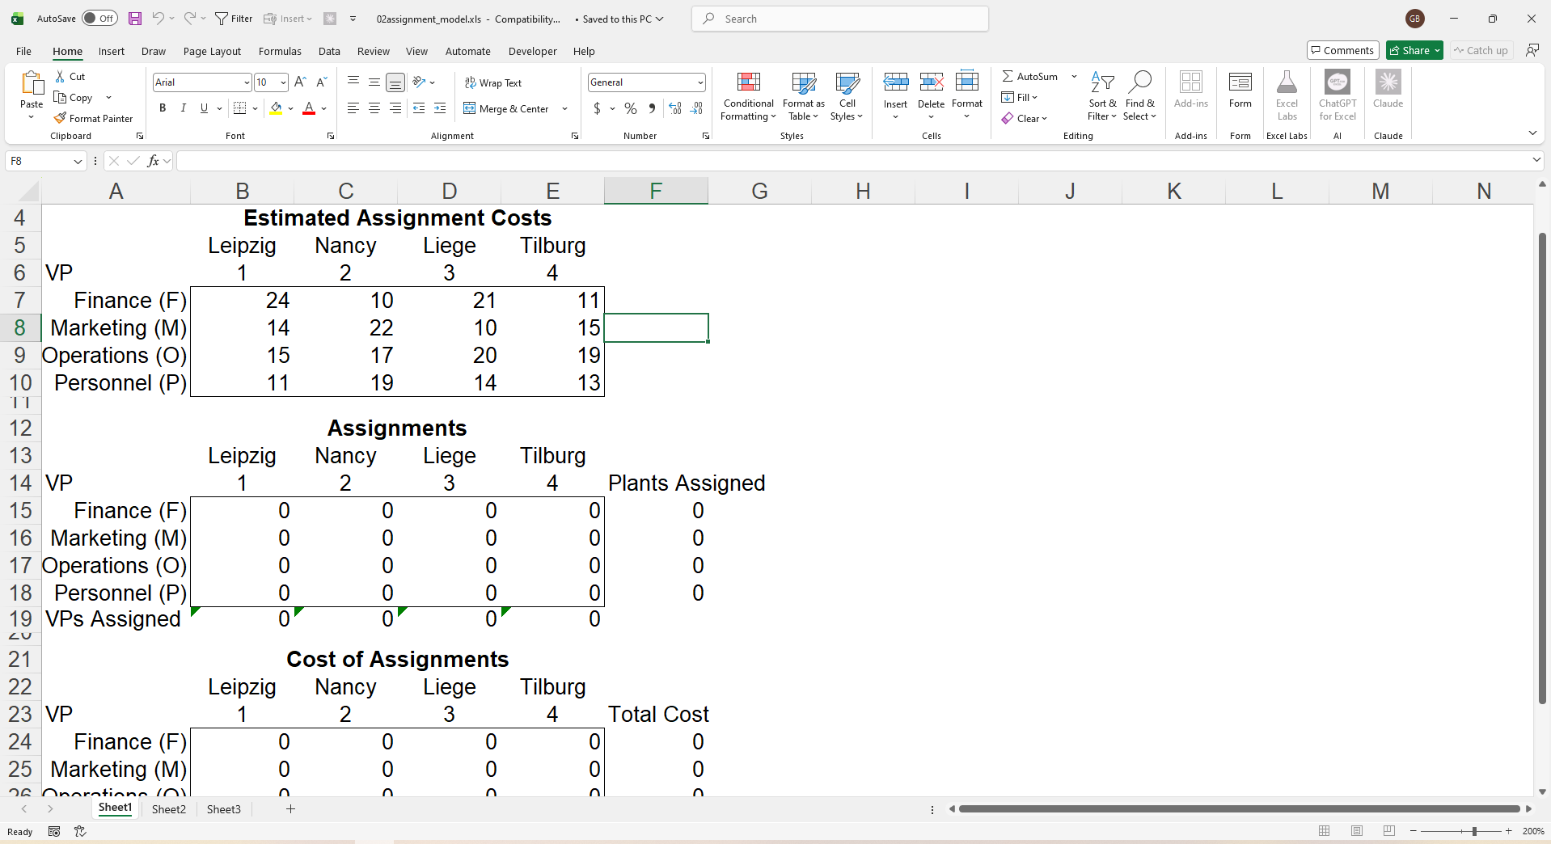Increase font size with the larger A icon
The width and height of the screenshot is (1551, 844).
click(300, 82)
